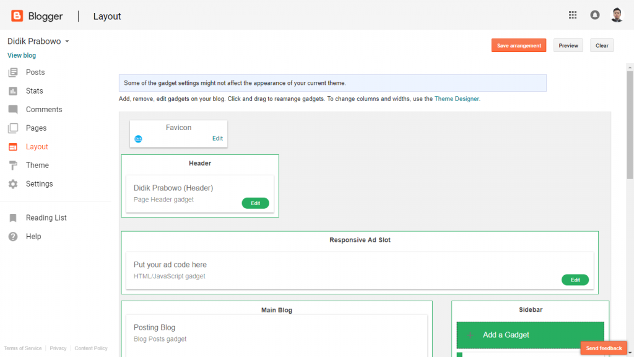Viewport: 634px width, 357px height.
Task: Click the Blogger logo icon
Action: [x=17, y=16]
